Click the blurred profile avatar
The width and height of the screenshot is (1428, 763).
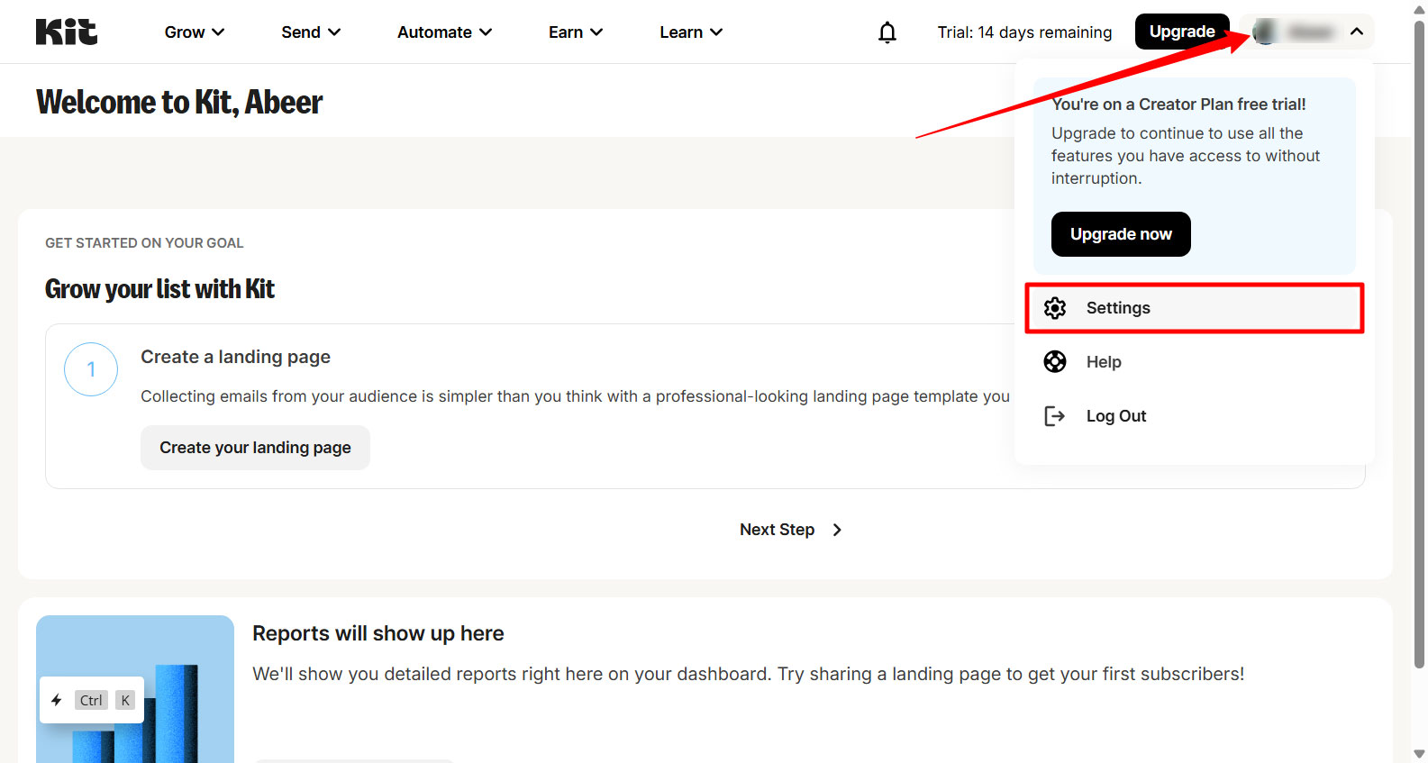click(x=1265, y=32)
